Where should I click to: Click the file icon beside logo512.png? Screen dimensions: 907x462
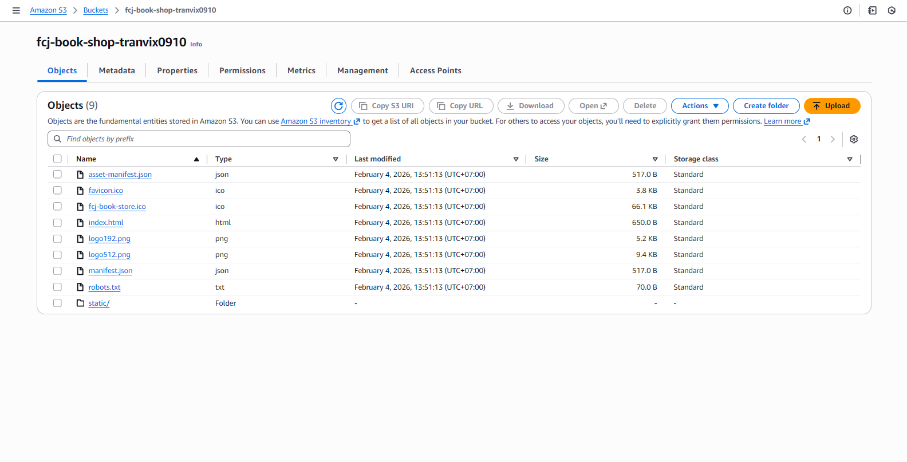tap(81, 255)
